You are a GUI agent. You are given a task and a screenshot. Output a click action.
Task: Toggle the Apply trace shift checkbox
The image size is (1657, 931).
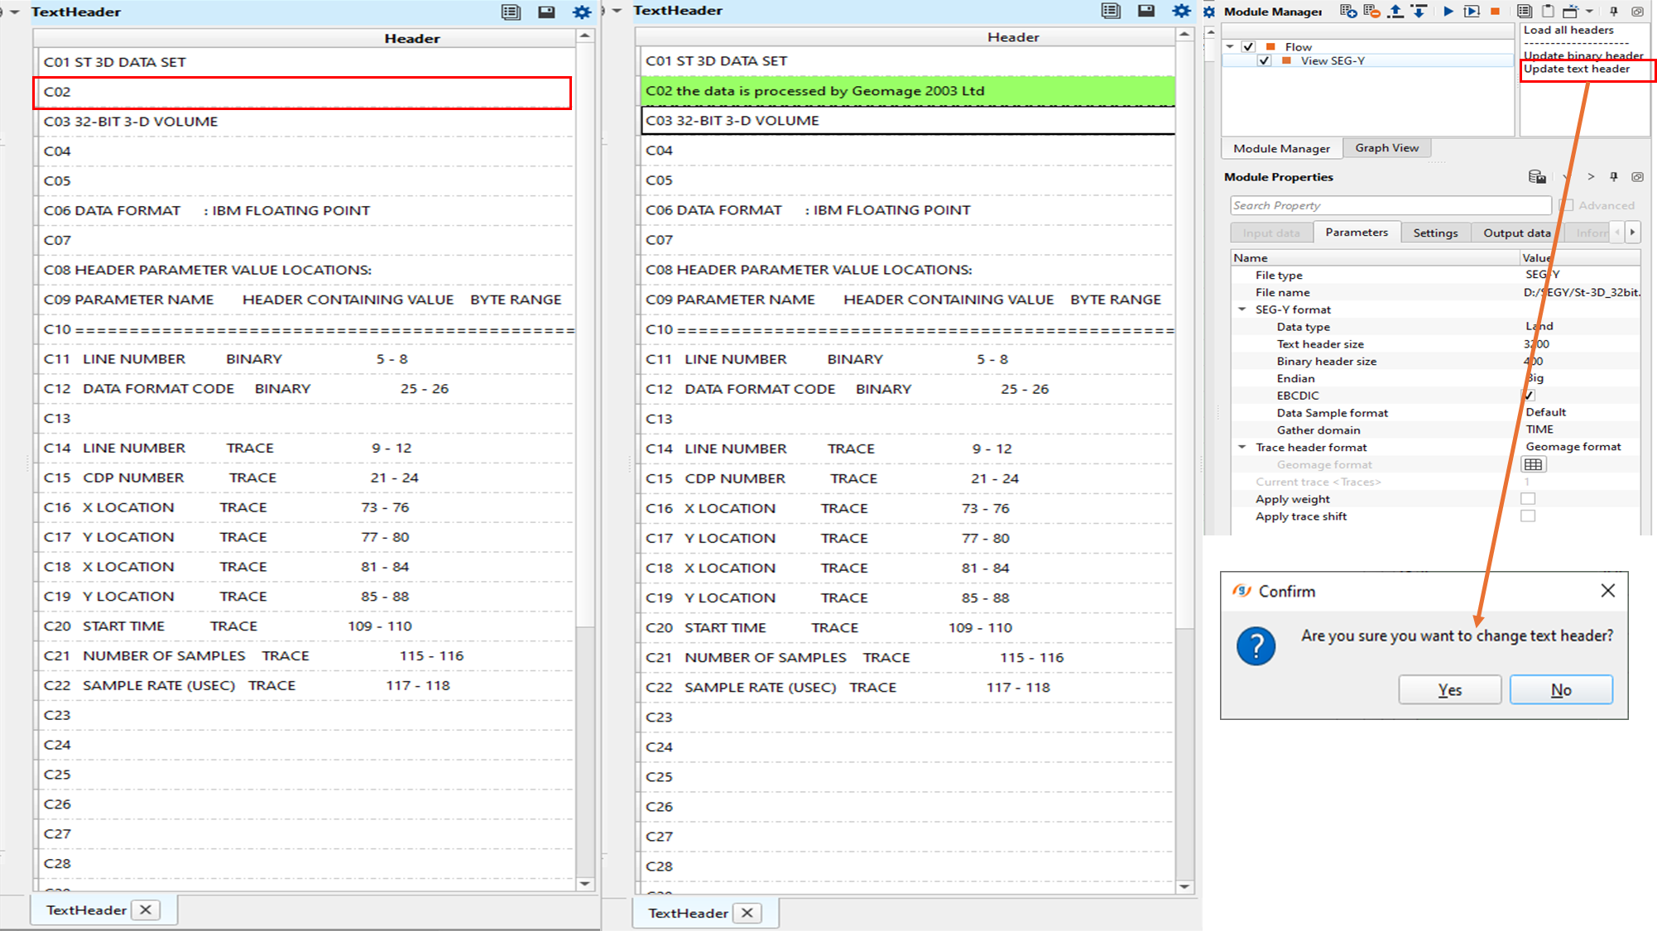[1528, 516]
